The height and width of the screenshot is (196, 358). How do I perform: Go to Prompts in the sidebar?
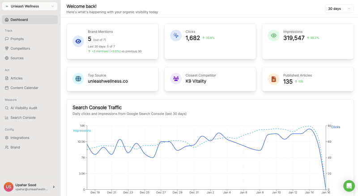(17, 39)
